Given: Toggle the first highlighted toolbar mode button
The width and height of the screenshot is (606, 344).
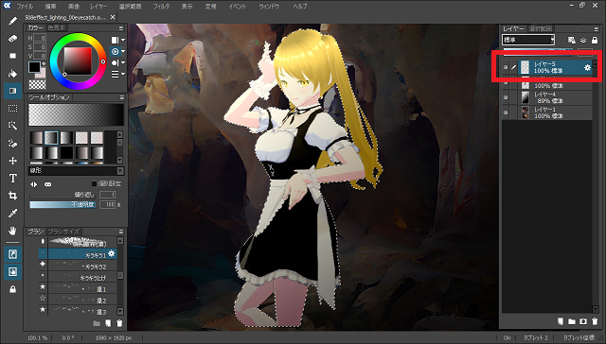Looking at the screenshot, I should tap(12, 254).
